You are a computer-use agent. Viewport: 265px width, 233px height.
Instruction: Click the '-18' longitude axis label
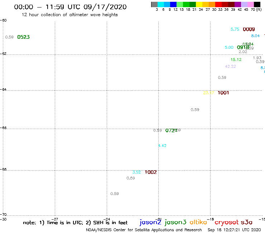coord(211,219)
